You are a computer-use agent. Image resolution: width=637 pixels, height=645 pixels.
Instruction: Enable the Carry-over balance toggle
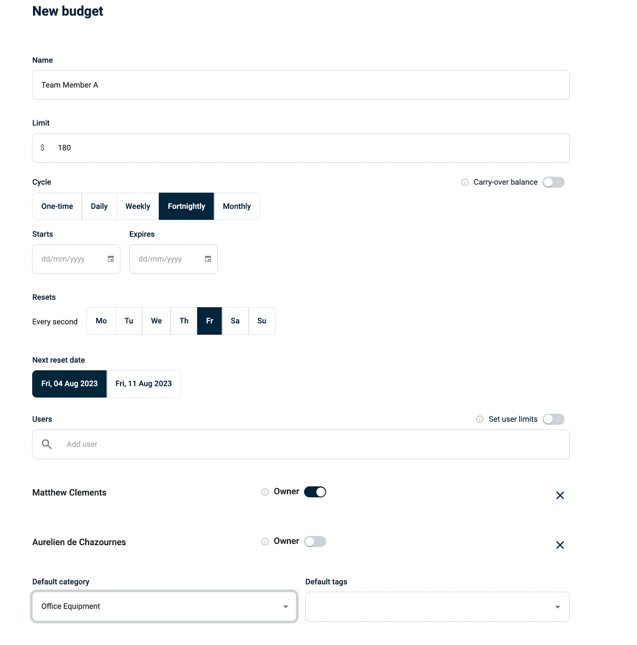(x=553, y=182)
